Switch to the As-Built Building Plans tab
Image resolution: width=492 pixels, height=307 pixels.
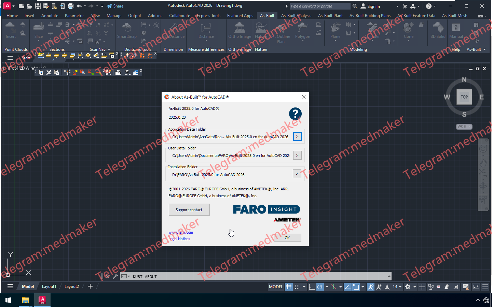tap(370, 16)
